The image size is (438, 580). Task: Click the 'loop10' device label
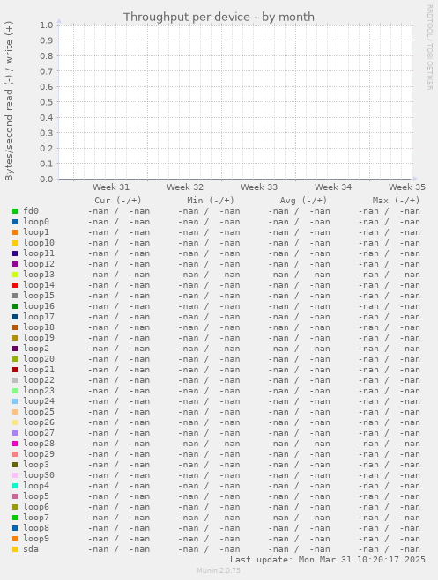[39, 243]
